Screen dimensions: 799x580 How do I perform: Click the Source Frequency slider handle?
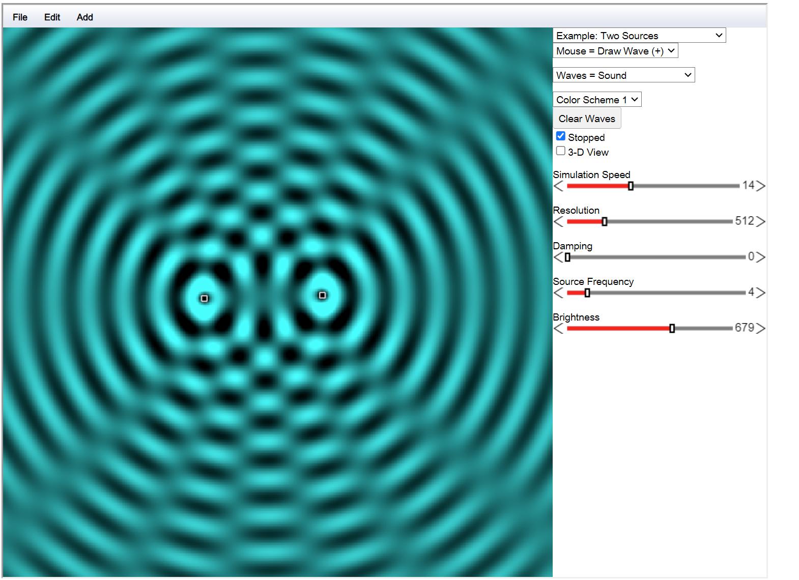click(x=587, y=293)
